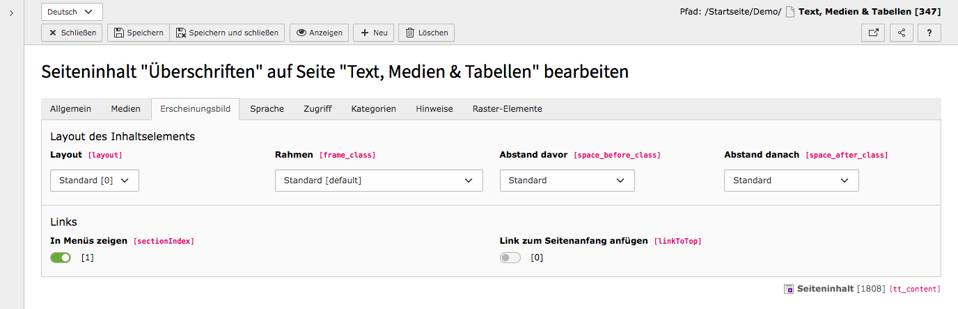Open the Zugriff tab
Image resolution: width=958 pixels, height=309 pixels.
(x=317, y=109)
